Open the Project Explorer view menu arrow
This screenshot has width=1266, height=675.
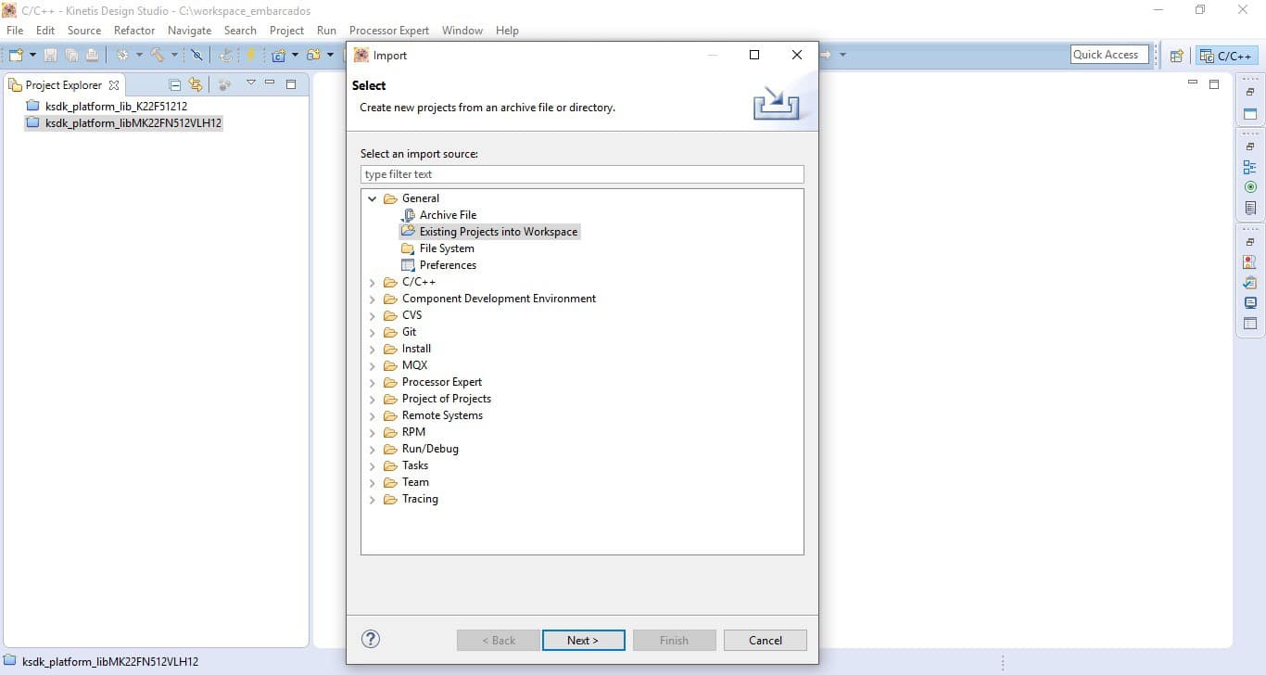[250, 83]
